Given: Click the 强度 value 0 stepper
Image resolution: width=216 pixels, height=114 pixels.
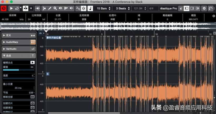Looking at the screenshot, I should click(x=34, y=76).
